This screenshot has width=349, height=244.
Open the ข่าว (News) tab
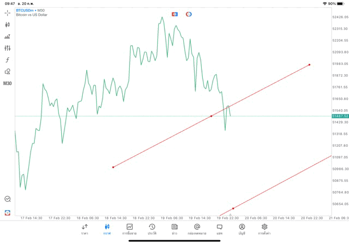tap(174, 229)
